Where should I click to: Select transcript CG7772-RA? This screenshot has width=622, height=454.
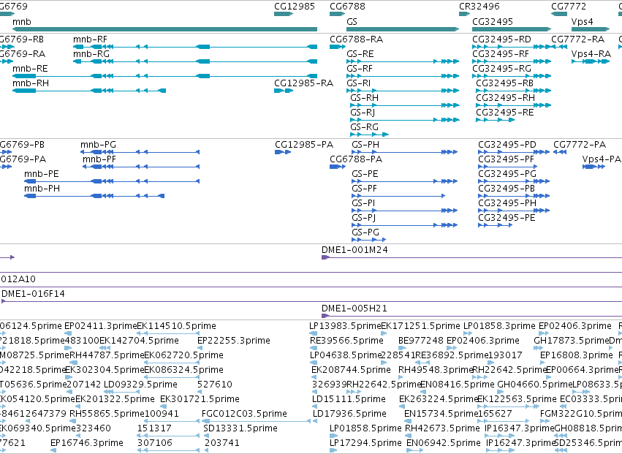click(559, 47)
